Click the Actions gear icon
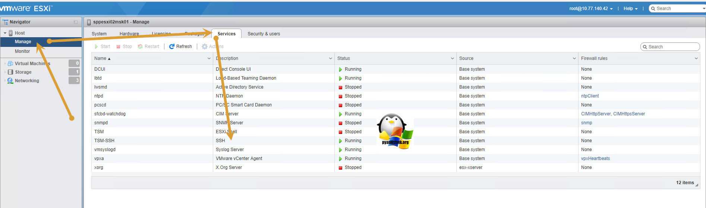 click(x=205, y=47)
